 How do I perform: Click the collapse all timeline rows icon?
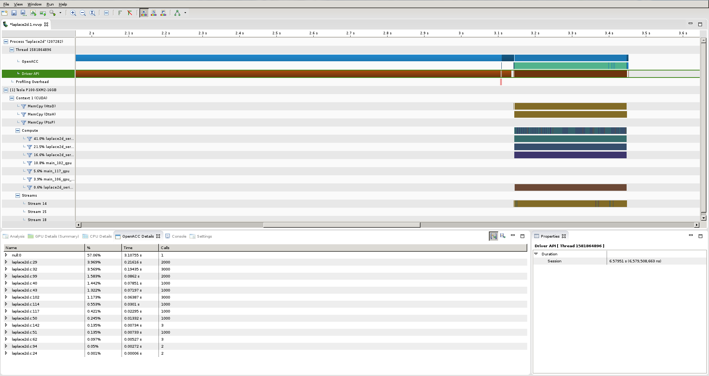[106, 13]
